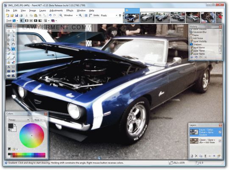Choose the Linear Reflected gradient type
This screenshot has width=229, height=170.
(27, 21)
